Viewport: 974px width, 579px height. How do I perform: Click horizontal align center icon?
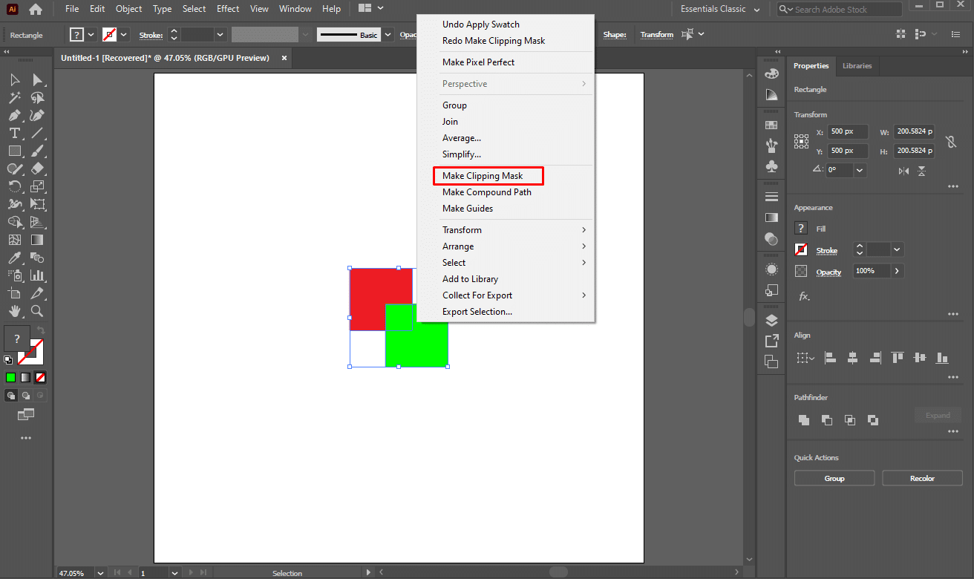coord(852,358)
